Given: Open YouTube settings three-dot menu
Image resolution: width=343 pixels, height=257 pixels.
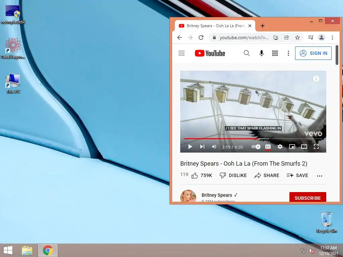Looking at the screenshot, I should tap(288, 53).
